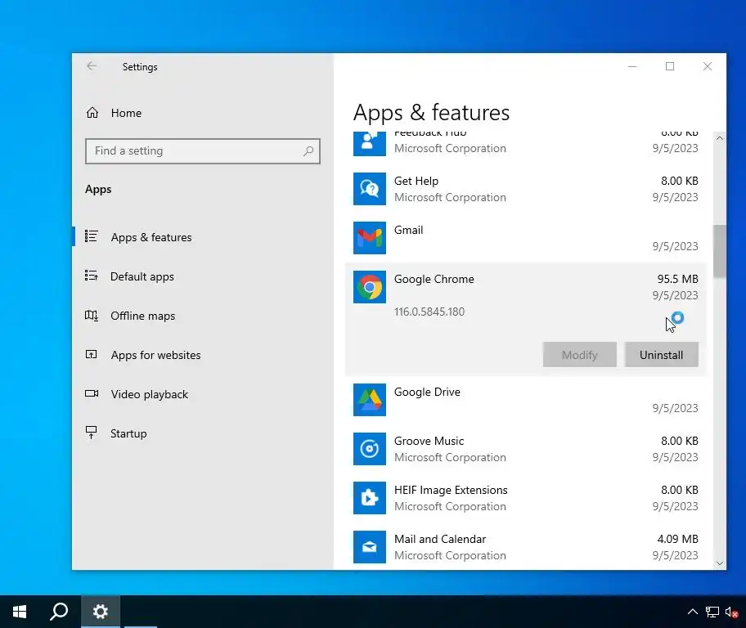Click the Home house icon in sidebar
This screenshot has height=628, width=746.
coord(92,113)
